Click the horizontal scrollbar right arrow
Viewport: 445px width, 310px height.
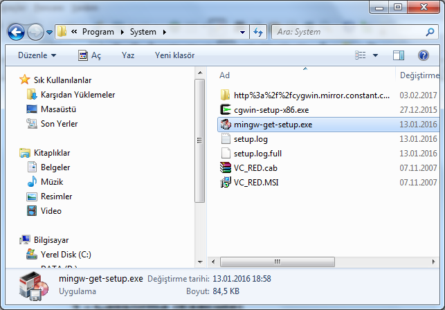pos(433,262)
